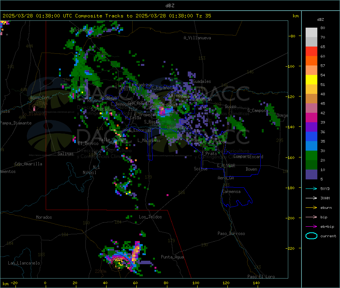Viewport: 340px width, 288px height.
Task: Click the cyan 50YD arrow legend icon
Action: 311,188
